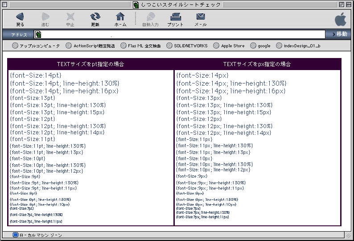Open google favorites link

pyautogui.click(x=260, y=46)
